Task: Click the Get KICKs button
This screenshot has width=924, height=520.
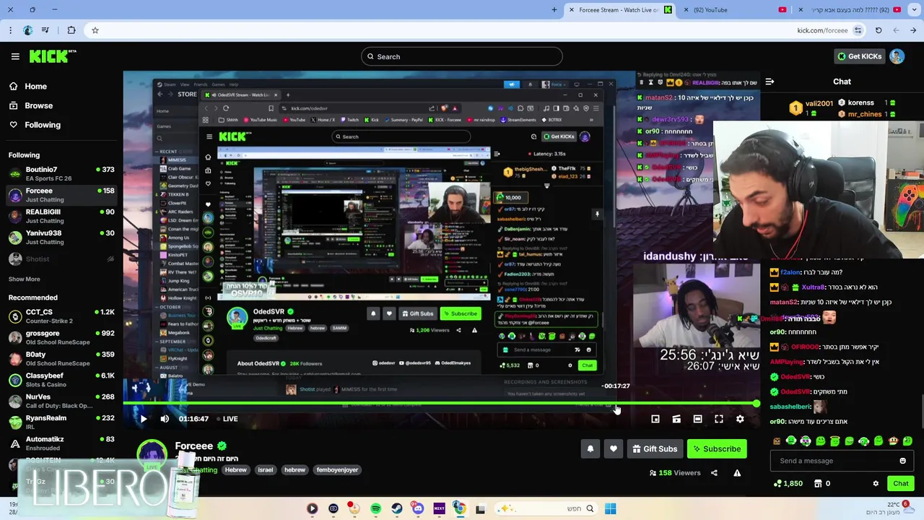Action: click(x=859, y=56)
